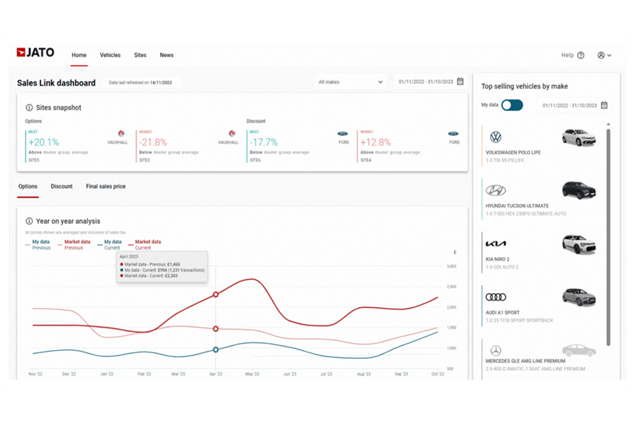Click the Audi rings logo
The width and height of the screenshot is (635, 423).
click(x=495, y=297)
